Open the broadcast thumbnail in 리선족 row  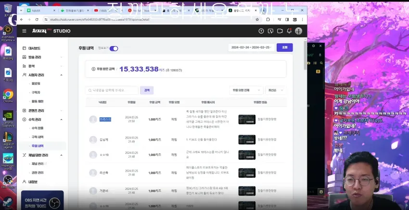pos(247,173)
